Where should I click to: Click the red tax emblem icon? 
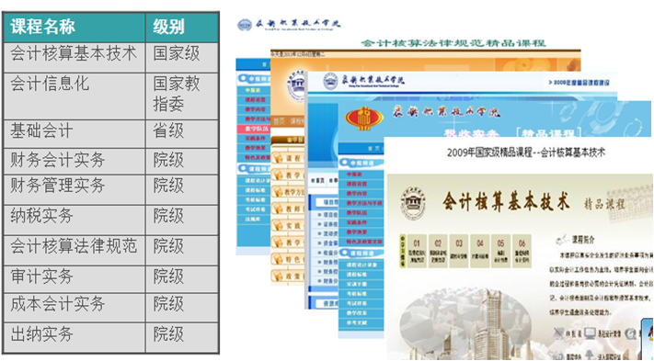tap(364, 118)
